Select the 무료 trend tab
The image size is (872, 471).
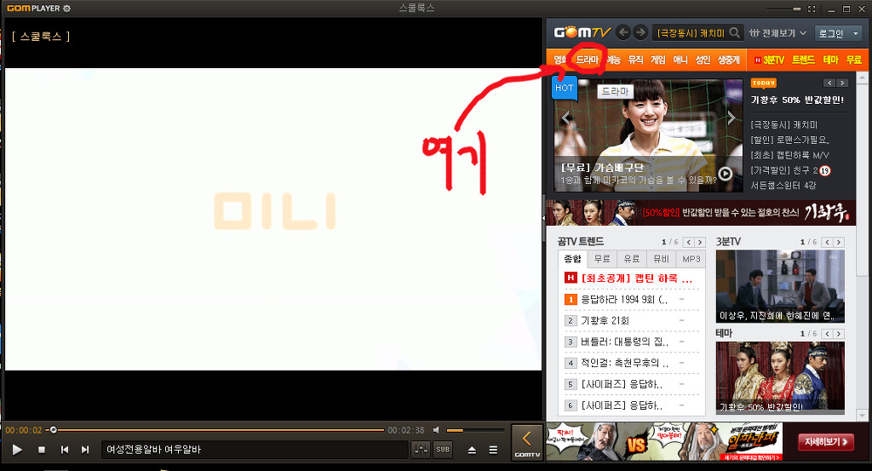tap(602, 259)
